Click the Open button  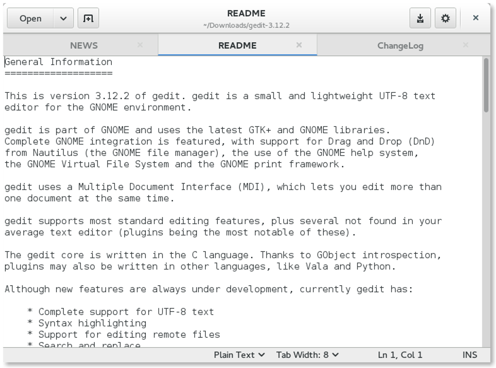[30, 18]
